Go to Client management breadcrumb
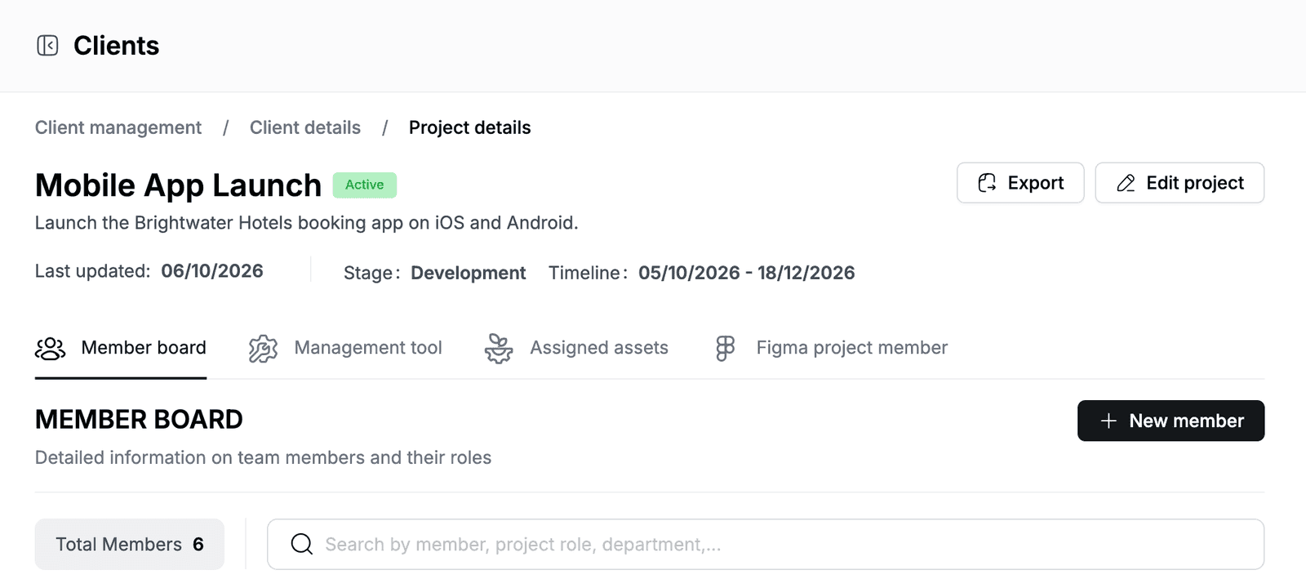The width and height of the screenshot is (1306, 579). pos(118,127)
